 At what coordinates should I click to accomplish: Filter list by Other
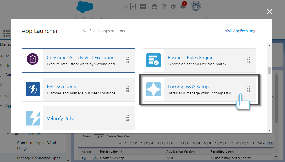[261, 143]
